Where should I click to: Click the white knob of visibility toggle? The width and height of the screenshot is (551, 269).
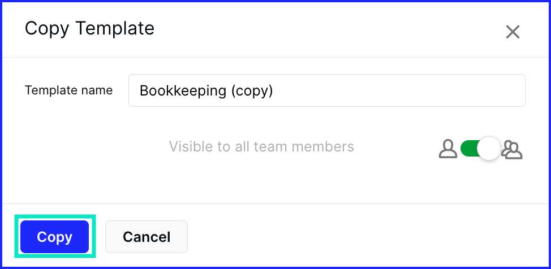[489, 149]
